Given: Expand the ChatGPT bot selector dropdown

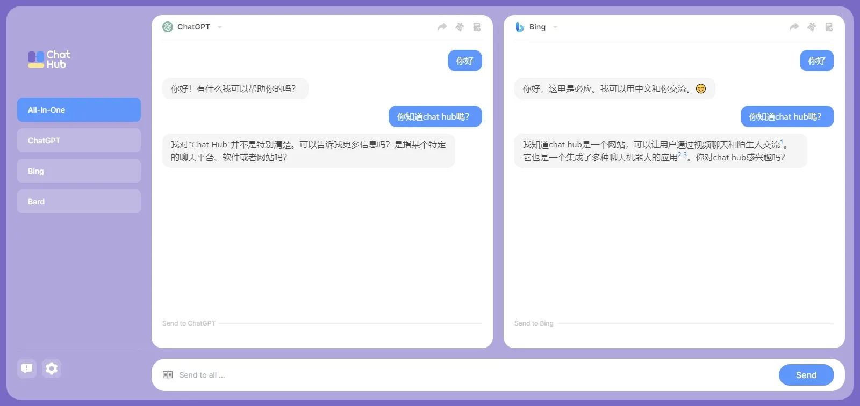Looking at the screenshot, I should point(220,27).
